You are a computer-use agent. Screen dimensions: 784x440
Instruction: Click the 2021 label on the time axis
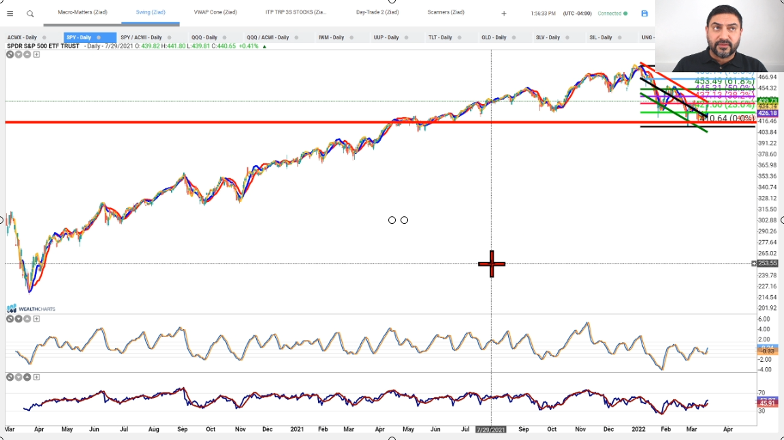point(297,429)
